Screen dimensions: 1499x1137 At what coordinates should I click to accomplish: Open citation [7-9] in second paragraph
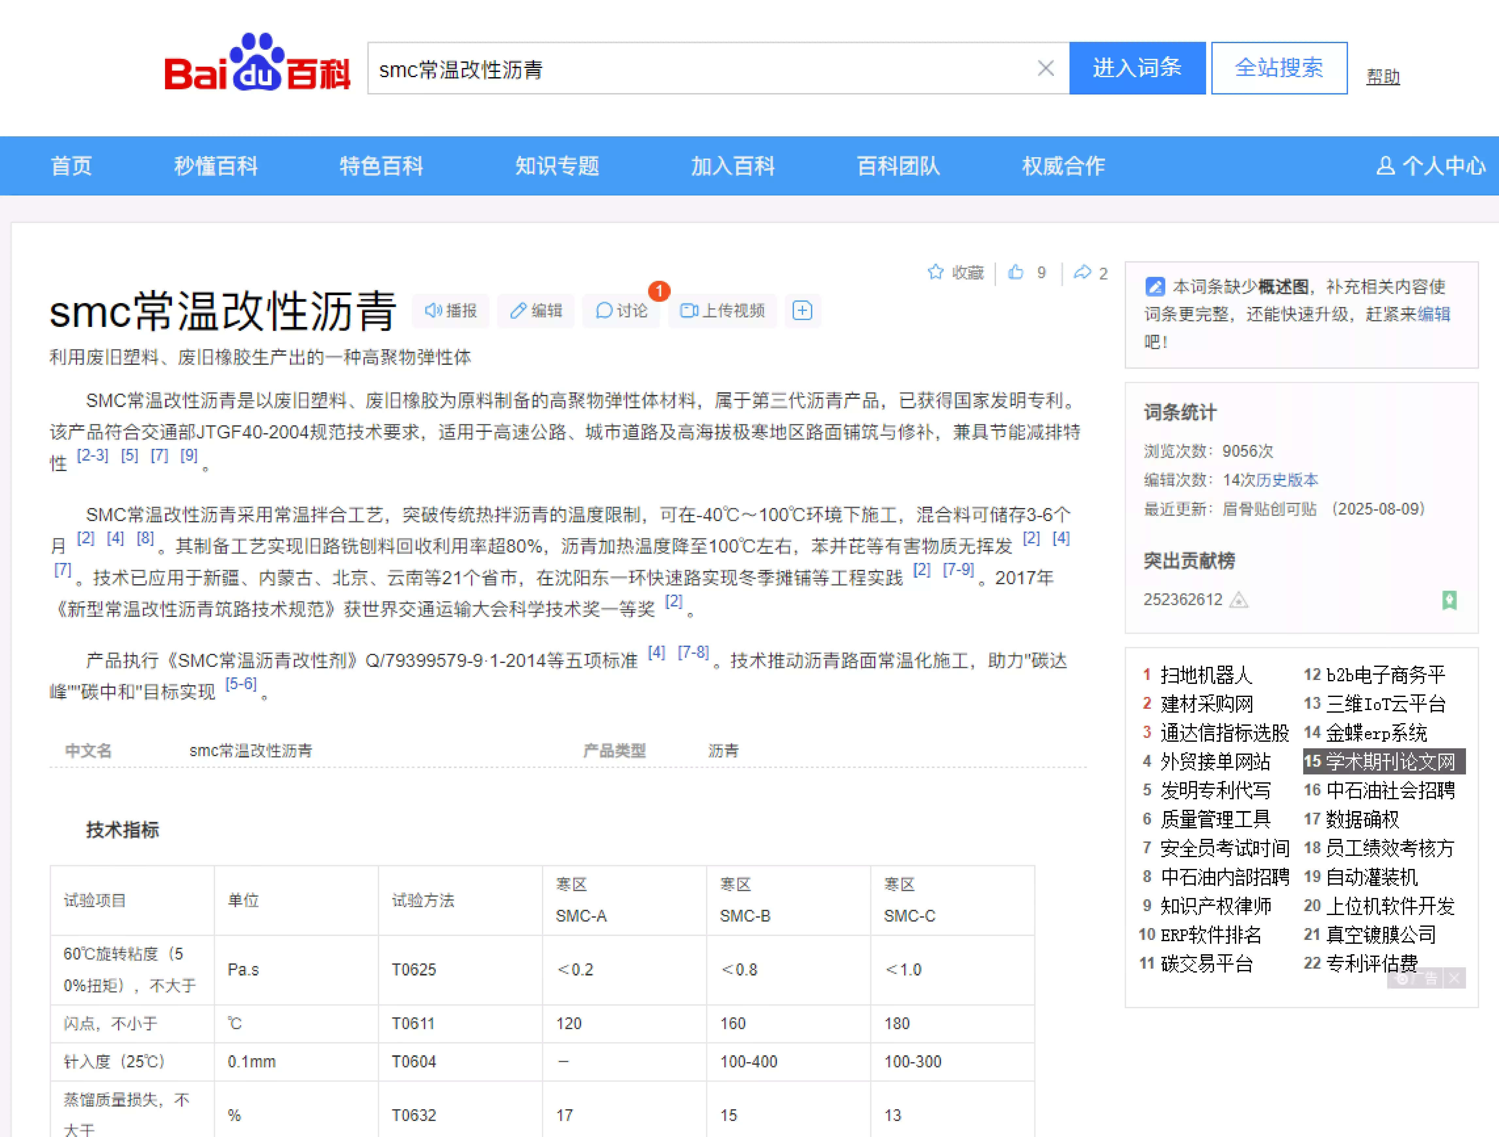(x=958, y=569)
